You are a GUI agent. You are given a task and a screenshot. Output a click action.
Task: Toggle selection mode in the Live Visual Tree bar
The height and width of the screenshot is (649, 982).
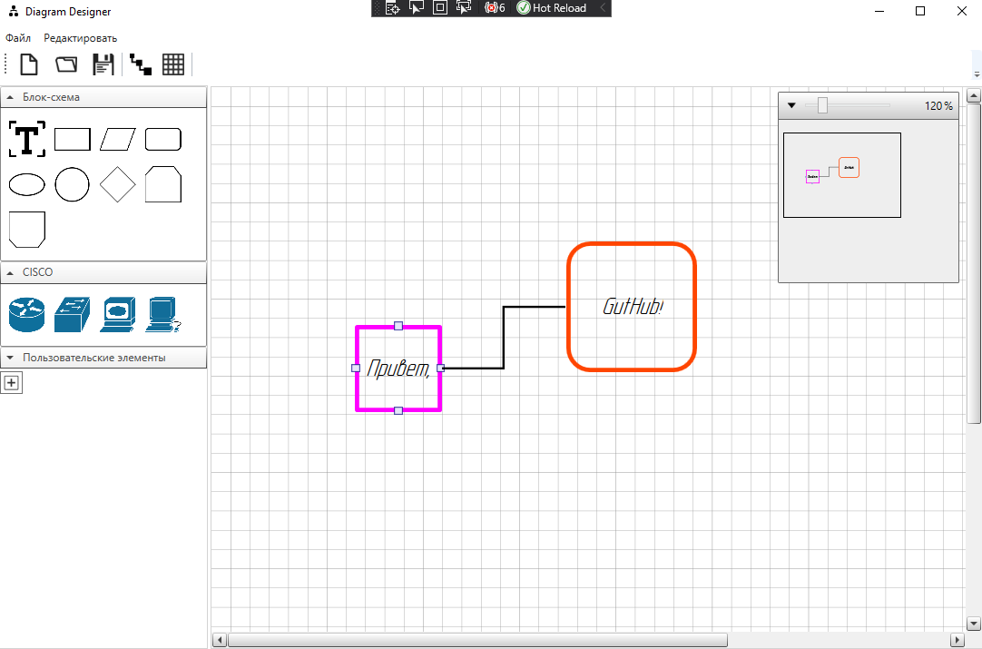416,8
